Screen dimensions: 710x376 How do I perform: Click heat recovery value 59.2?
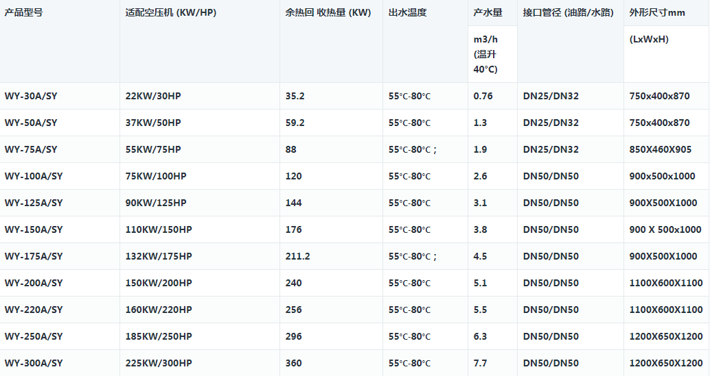click(x=295, y=123)
